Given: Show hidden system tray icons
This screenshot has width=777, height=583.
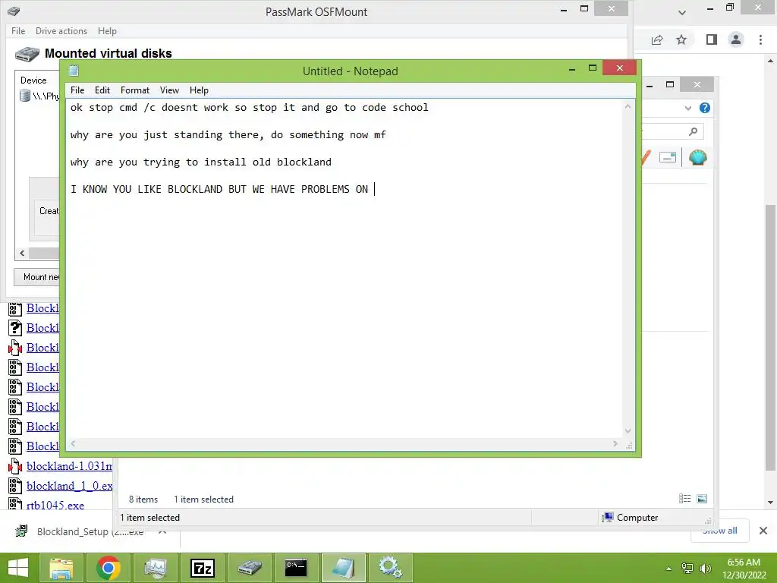Looking at the screenshot, I should tap(668, 569).
